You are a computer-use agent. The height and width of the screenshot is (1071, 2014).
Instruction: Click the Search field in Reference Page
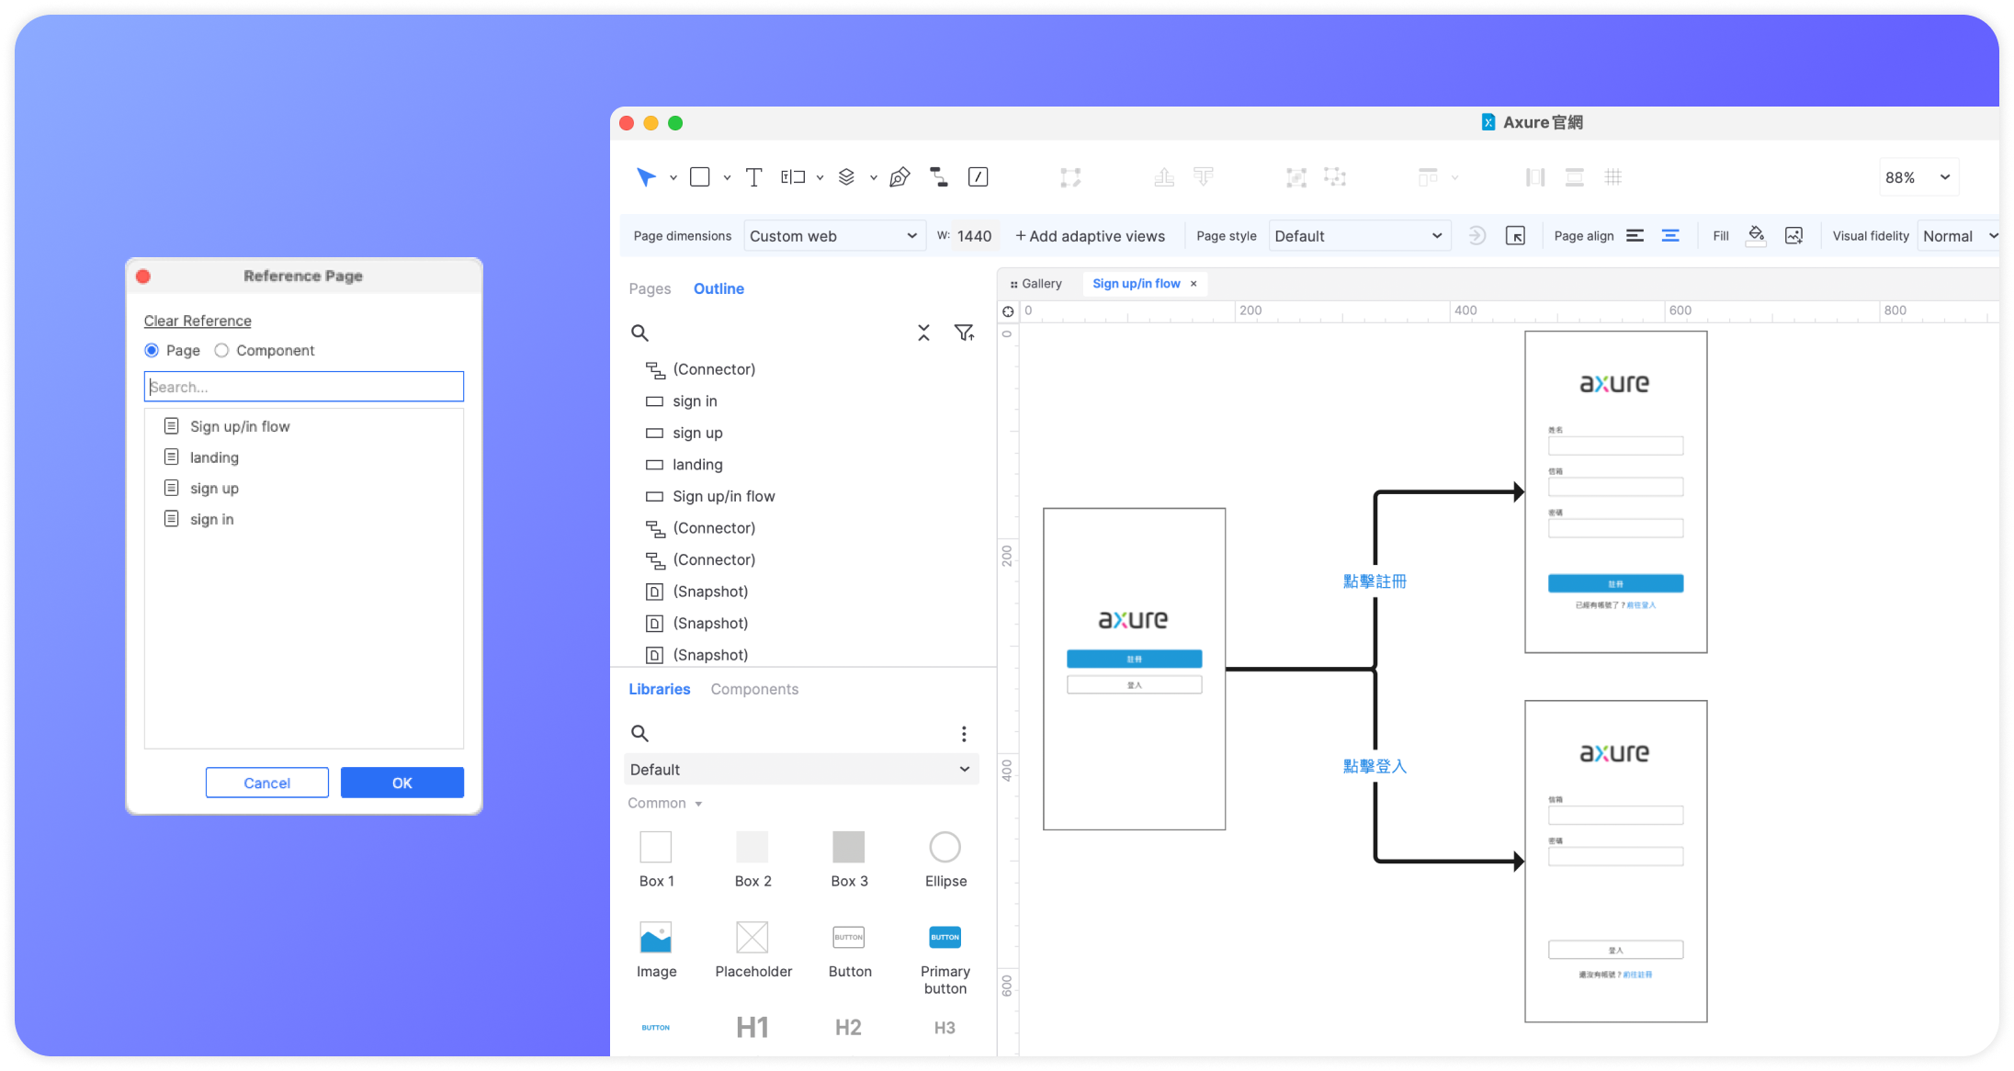click(x=304, y=387)
